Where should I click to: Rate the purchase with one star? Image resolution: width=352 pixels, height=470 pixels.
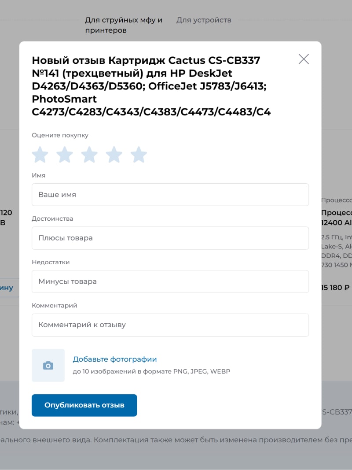(40, 154)
